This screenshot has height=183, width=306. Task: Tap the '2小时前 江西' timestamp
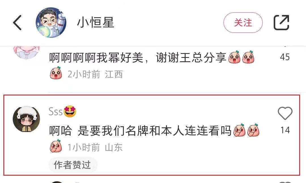(x=95, y=74)
